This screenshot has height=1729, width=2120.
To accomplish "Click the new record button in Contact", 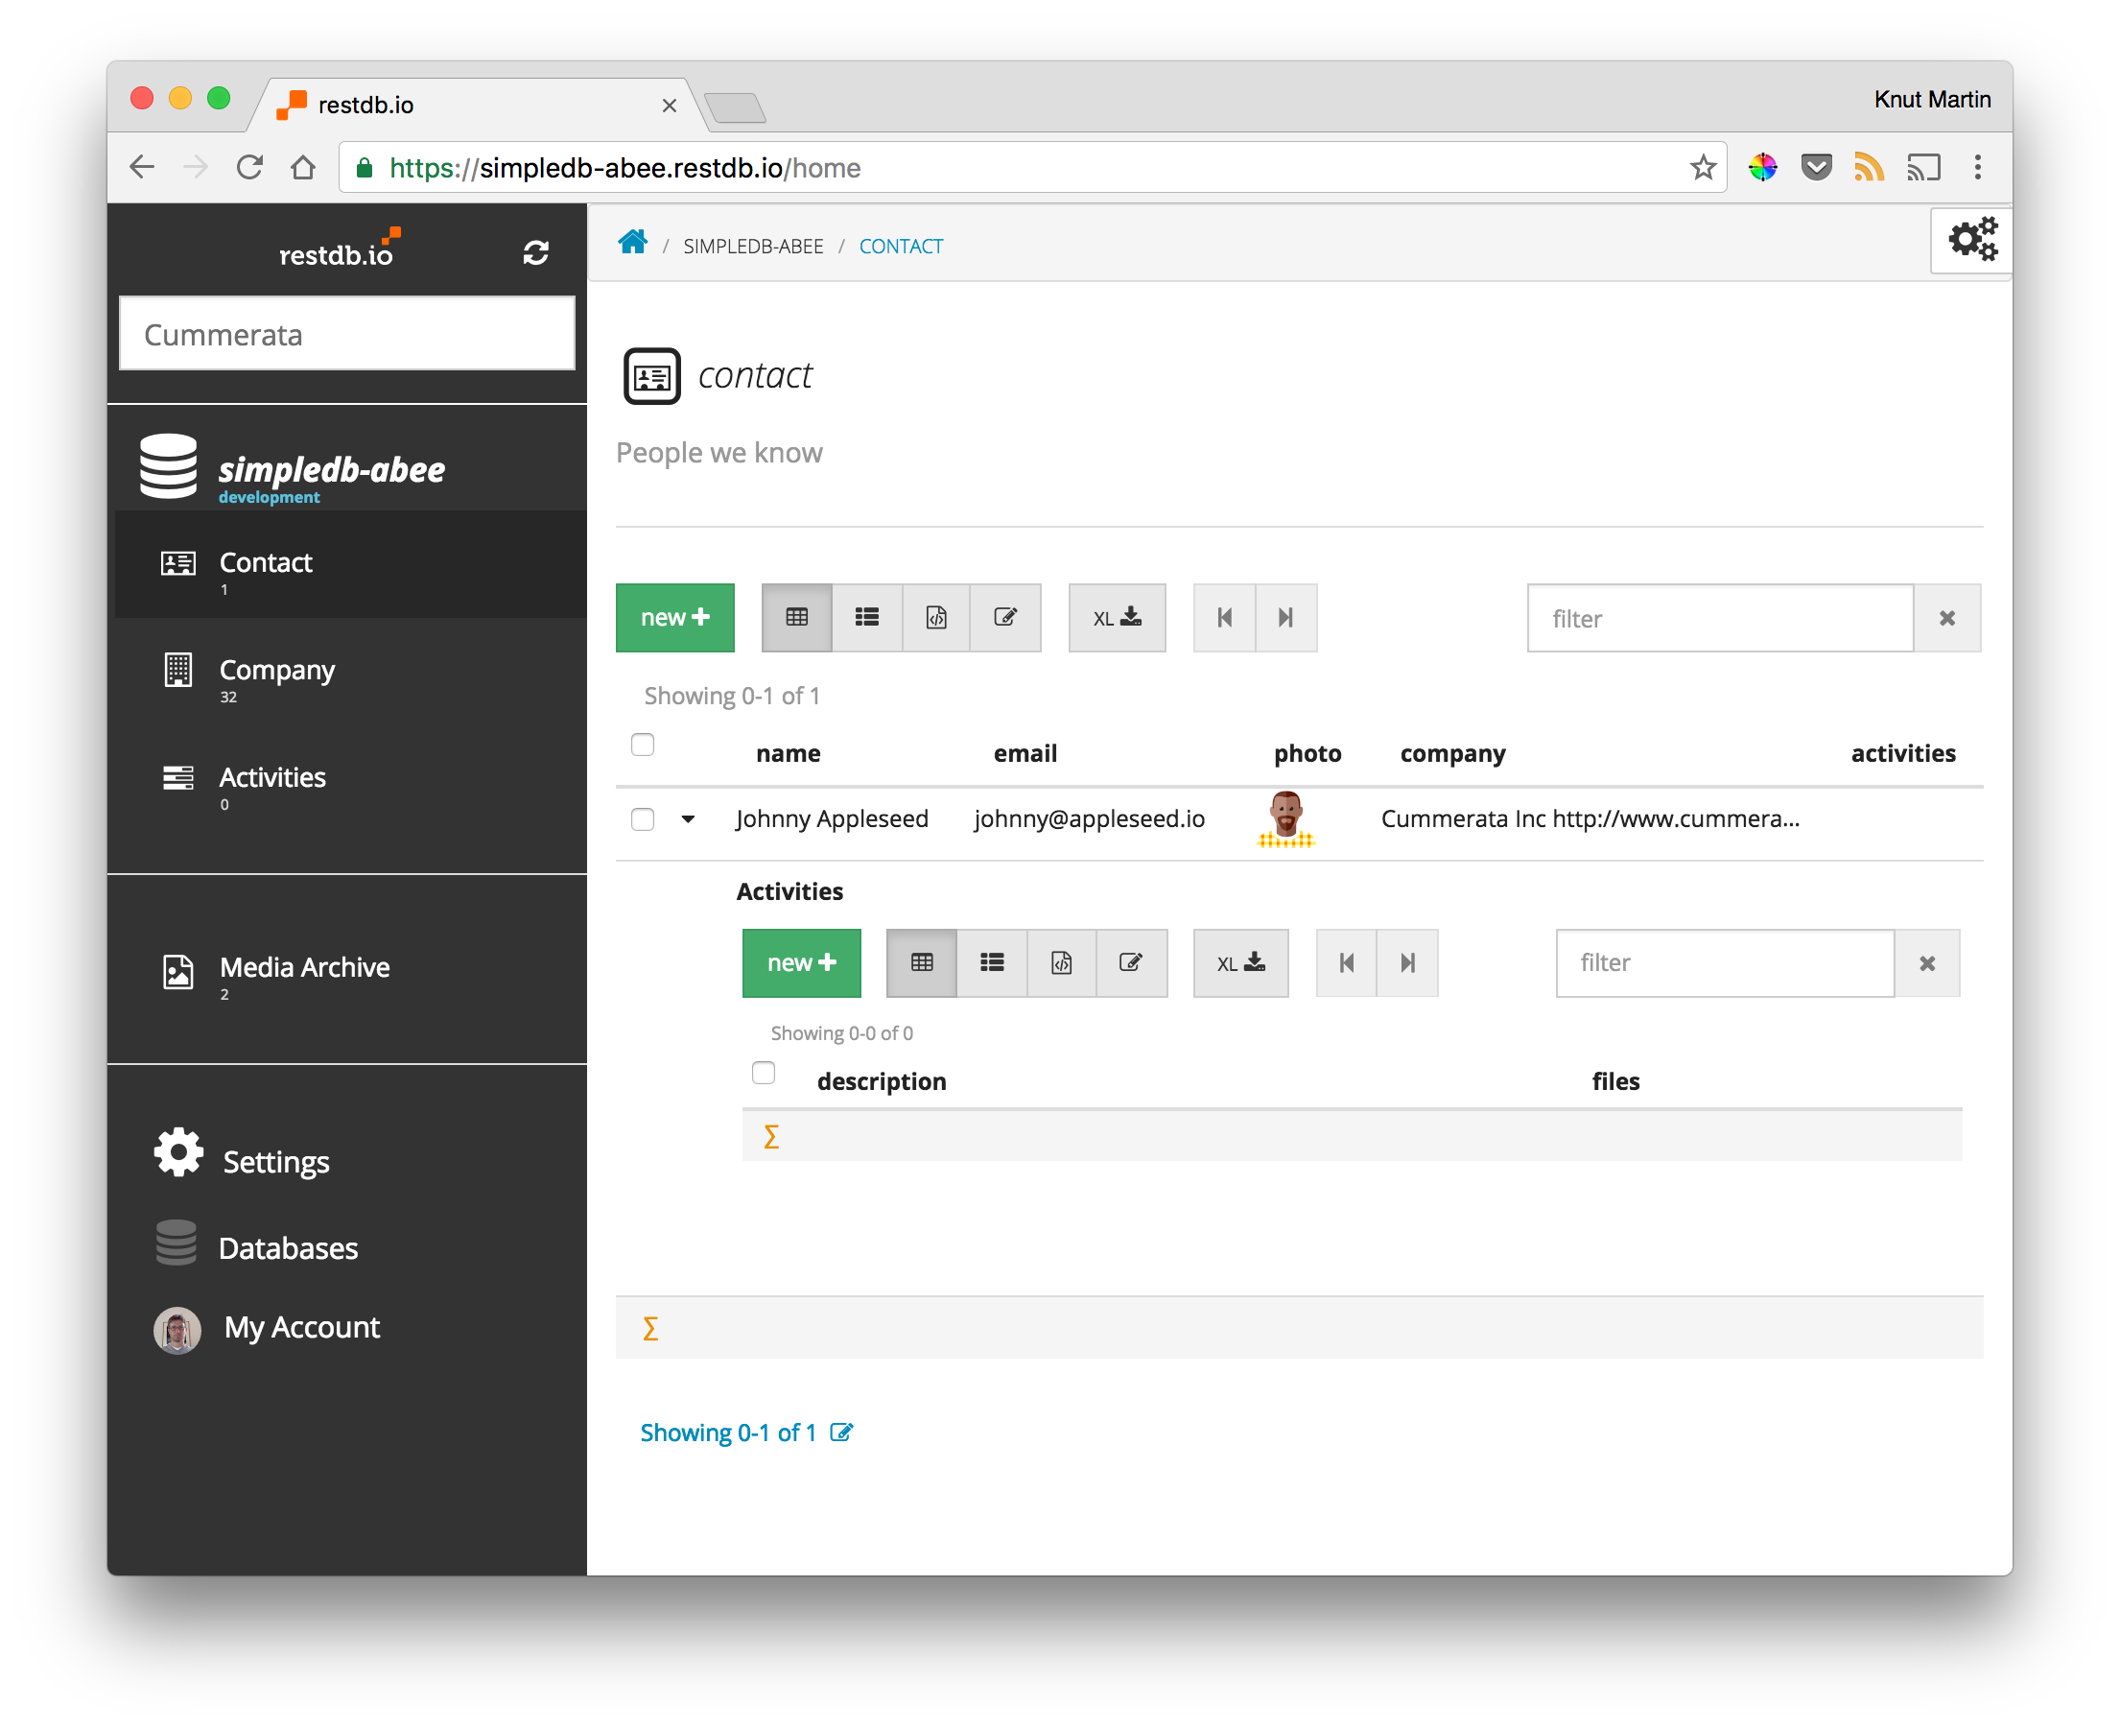I will [676, 616].
